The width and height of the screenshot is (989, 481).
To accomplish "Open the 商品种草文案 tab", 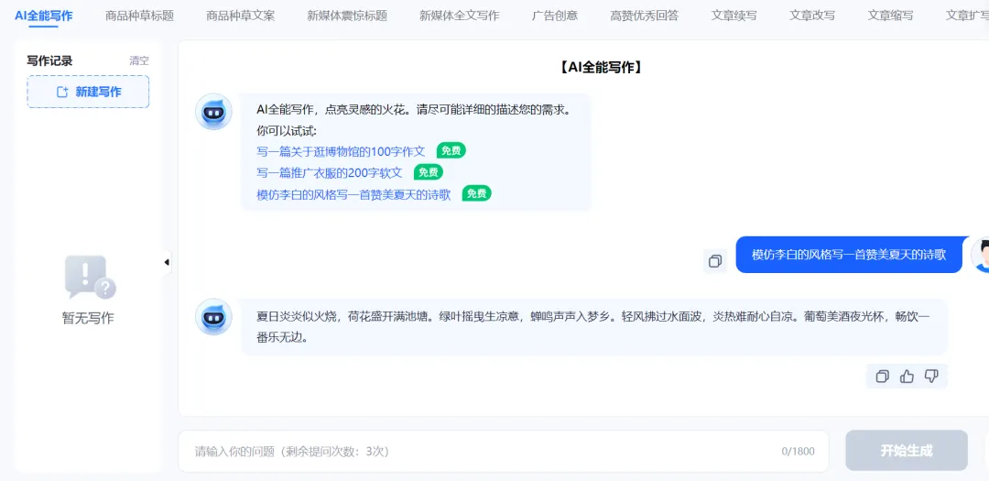I will click(240, 16).
